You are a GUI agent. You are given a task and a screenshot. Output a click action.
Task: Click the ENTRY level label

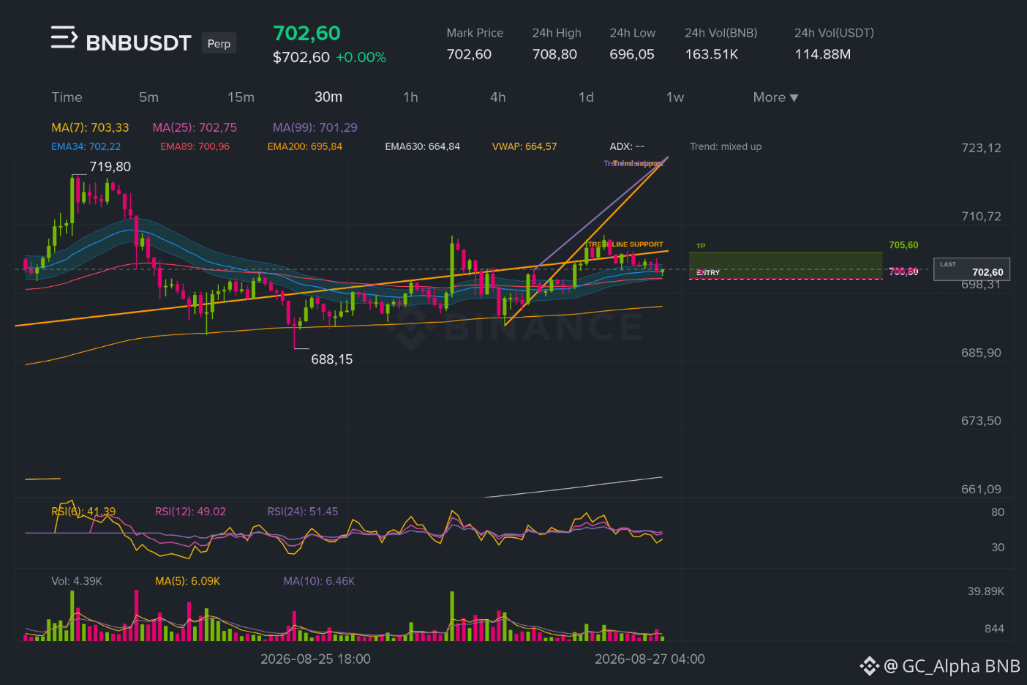tap(708, 272)
